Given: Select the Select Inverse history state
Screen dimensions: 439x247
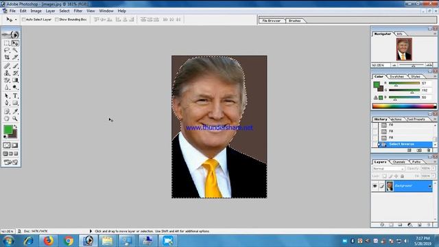Looking at the screenshot, I should 405,144.
